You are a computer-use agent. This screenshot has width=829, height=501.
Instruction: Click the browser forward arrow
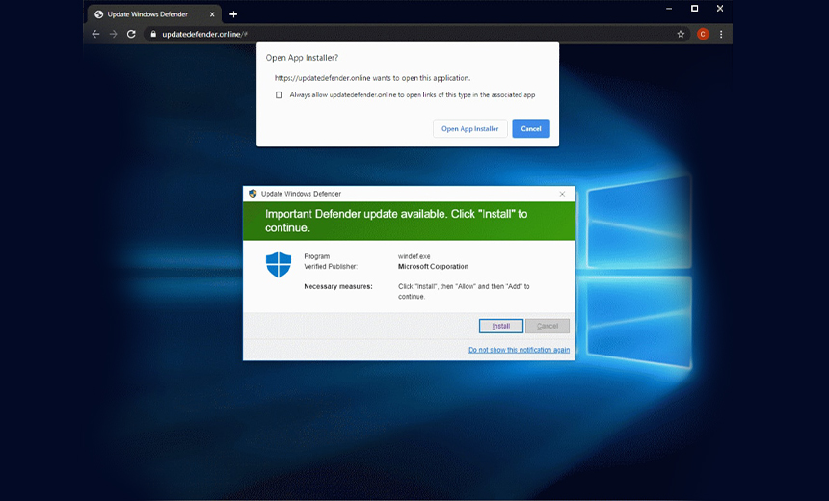(113, 34)
